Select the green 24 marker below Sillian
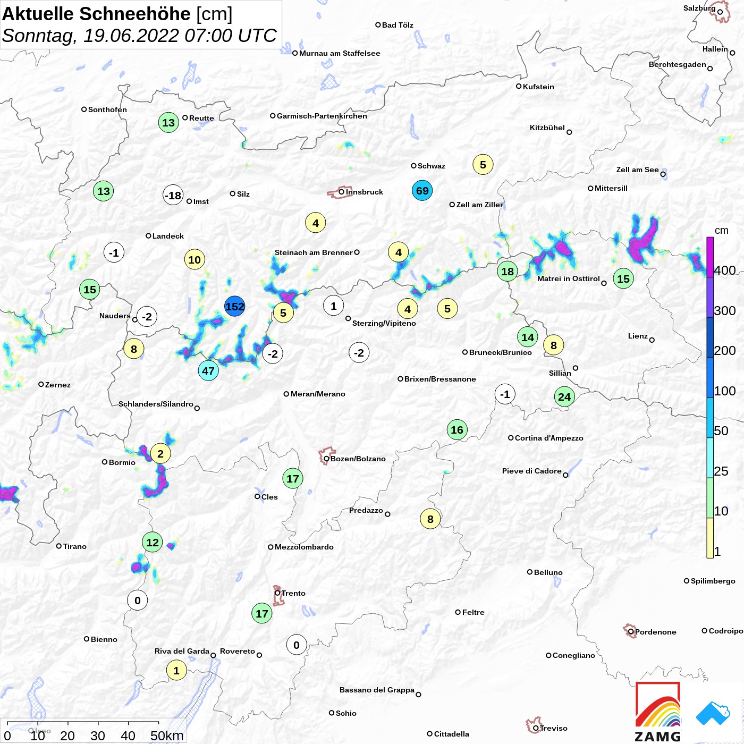Viewport: 744px width, 744px height. point(564,396)
